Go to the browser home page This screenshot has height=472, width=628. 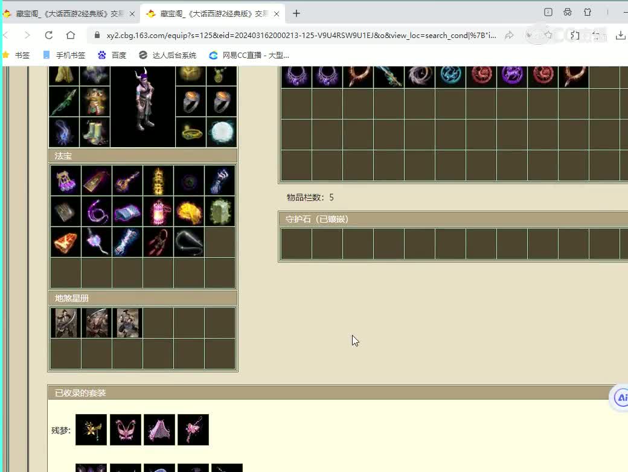pos(71,35)
